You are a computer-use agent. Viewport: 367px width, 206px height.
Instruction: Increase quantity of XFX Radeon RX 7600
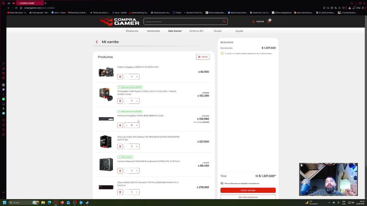pyautogui.click(x=137, y=146)
